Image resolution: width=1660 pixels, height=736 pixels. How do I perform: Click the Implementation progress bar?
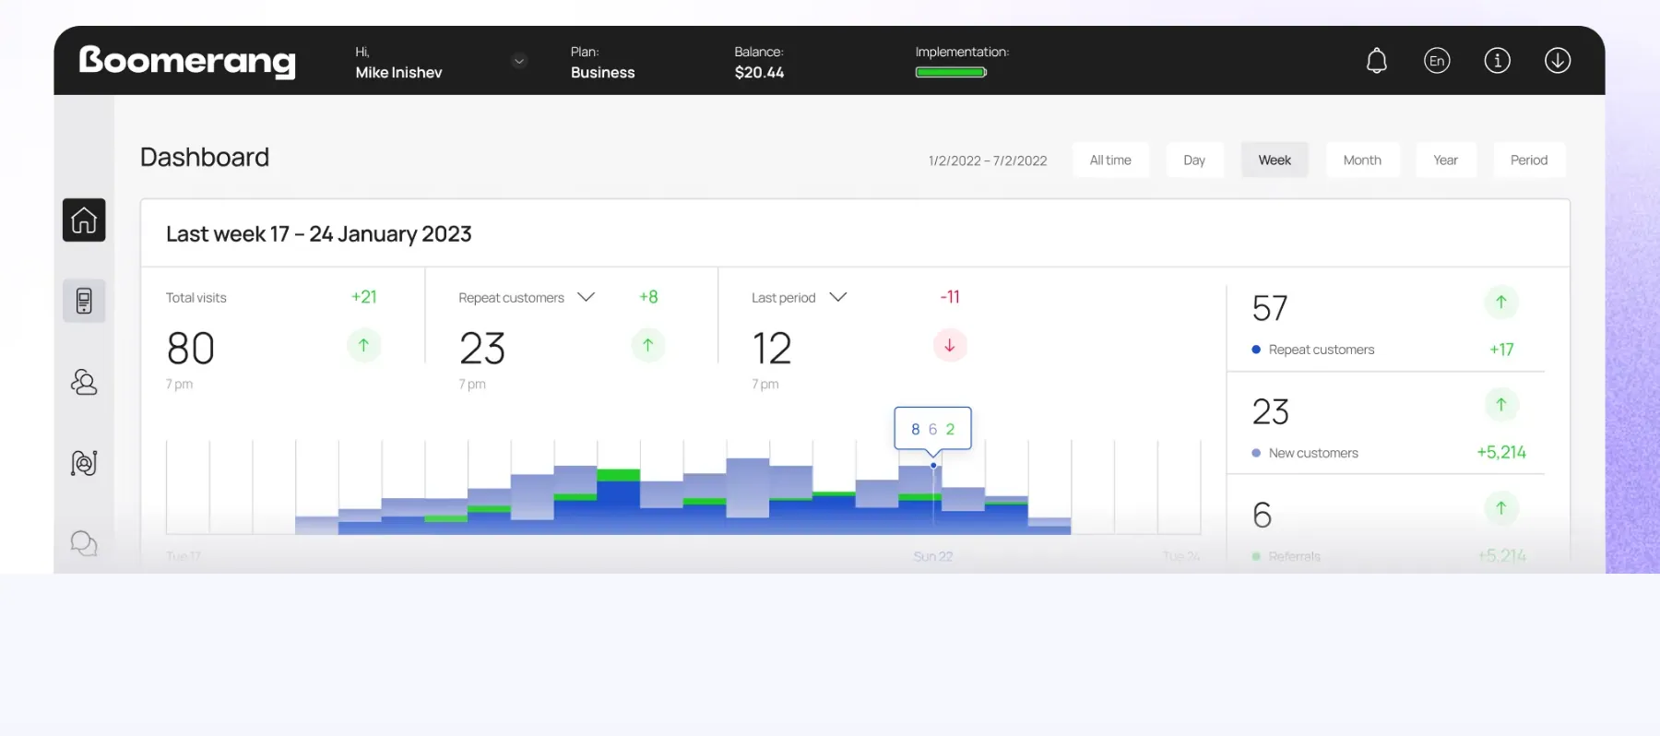[x=951, y=72]
